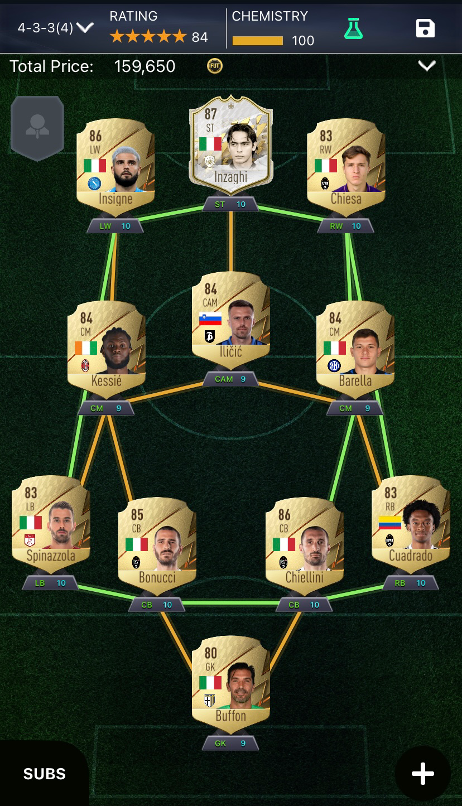
Task: Open the SUBS panel
Action: pyautogui.click(x=45, y=774)
